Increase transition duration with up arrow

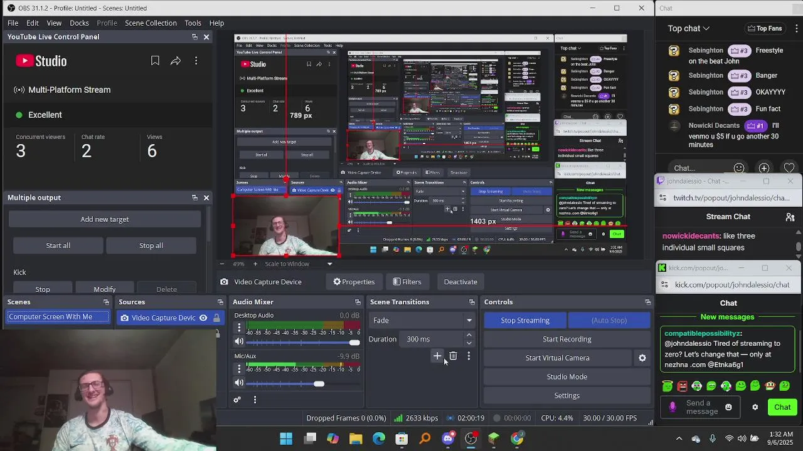(469, 335)
